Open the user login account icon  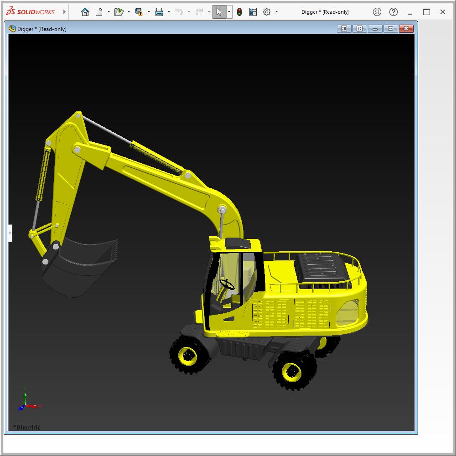[377, 12]
